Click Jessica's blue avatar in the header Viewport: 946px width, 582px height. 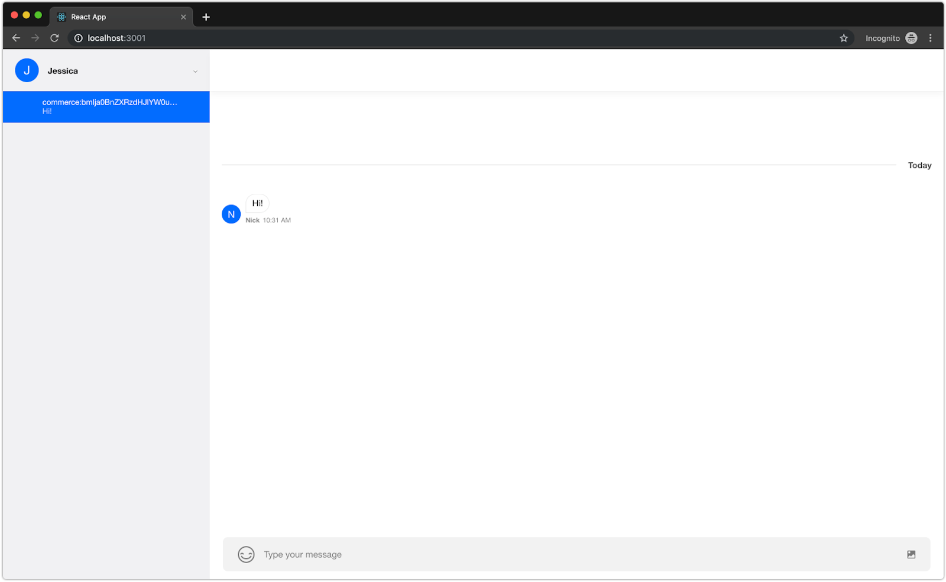click(27, 70)
